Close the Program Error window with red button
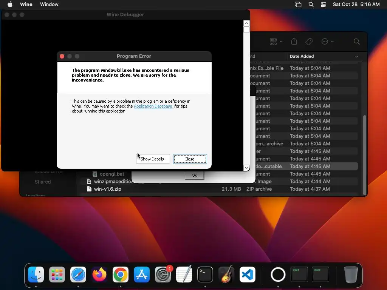The image size is (387, 290). pos(62,56)
